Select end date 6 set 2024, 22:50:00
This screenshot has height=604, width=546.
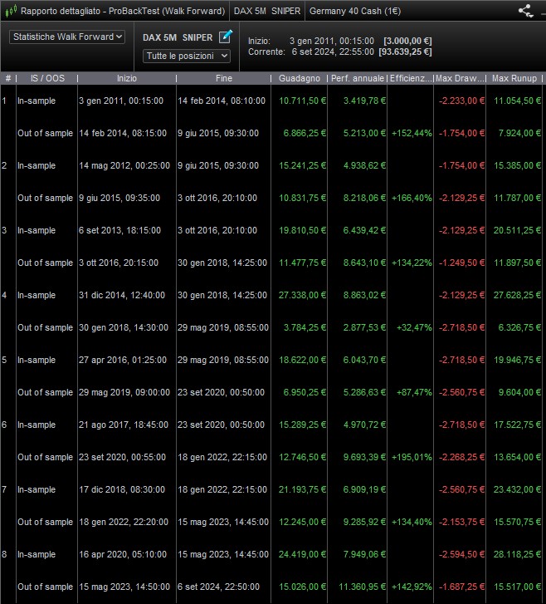[218, 587]
